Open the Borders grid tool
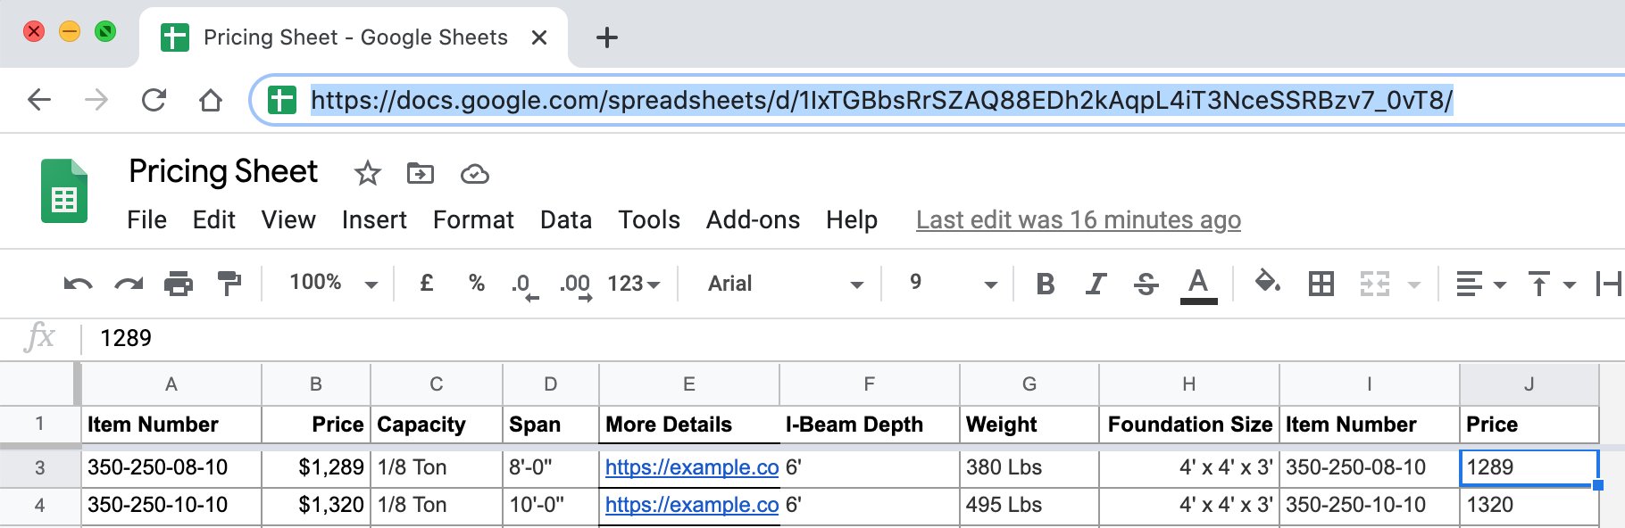This screenshot has width=1625, height=528. point(1321,285)
